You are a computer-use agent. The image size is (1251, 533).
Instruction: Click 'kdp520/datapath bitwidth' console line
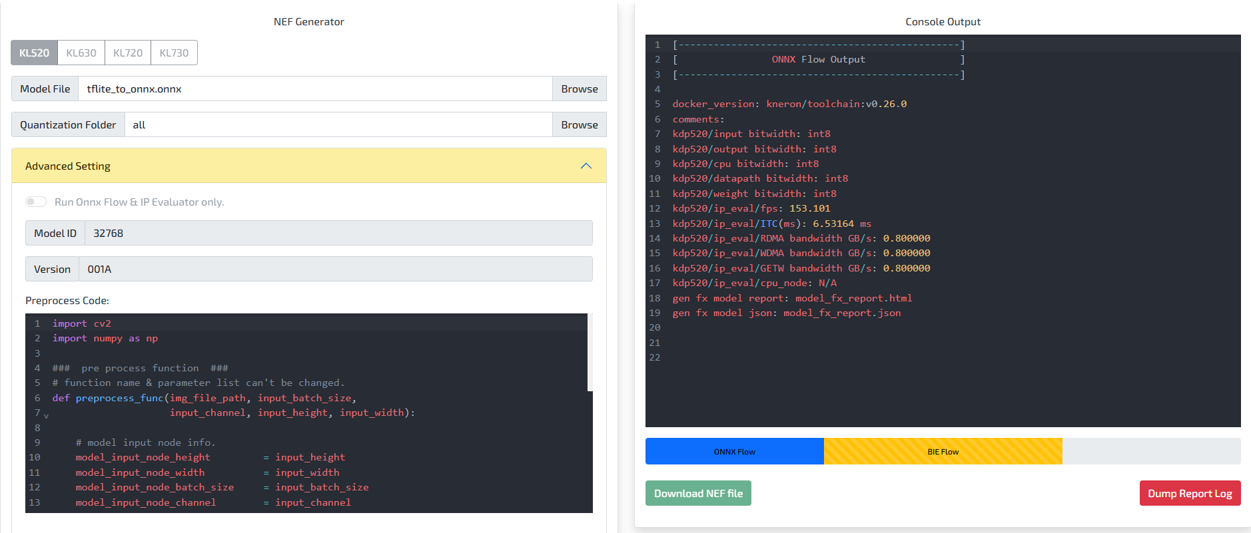[x=760, y=178]
